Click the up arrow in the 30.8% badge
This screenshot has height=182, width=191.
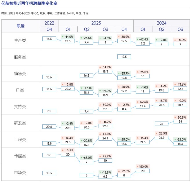coord(176,117)
